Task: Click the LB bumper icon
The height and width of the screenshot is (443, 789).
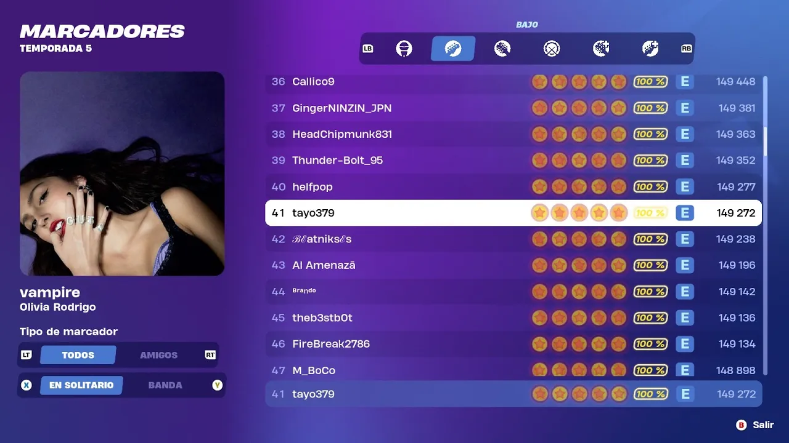Action: click(x=368, y=49)
